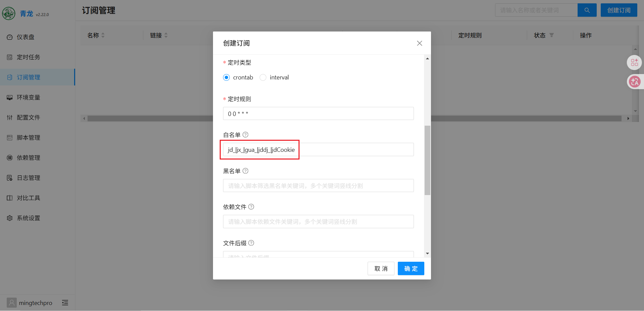The width and height of the screenshot is (644, 311).
Task: Close the 创建订阅 dialog with X
Action: (419, 43)
